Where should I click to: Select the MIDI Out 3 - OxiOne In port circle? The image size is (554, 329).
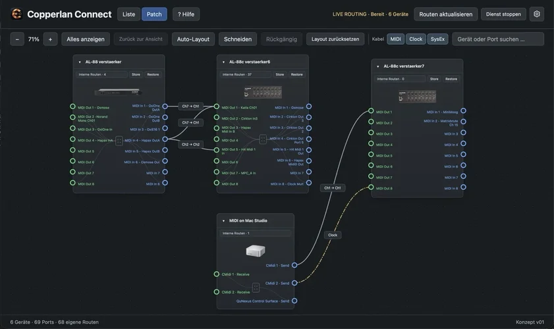(72, 128)
